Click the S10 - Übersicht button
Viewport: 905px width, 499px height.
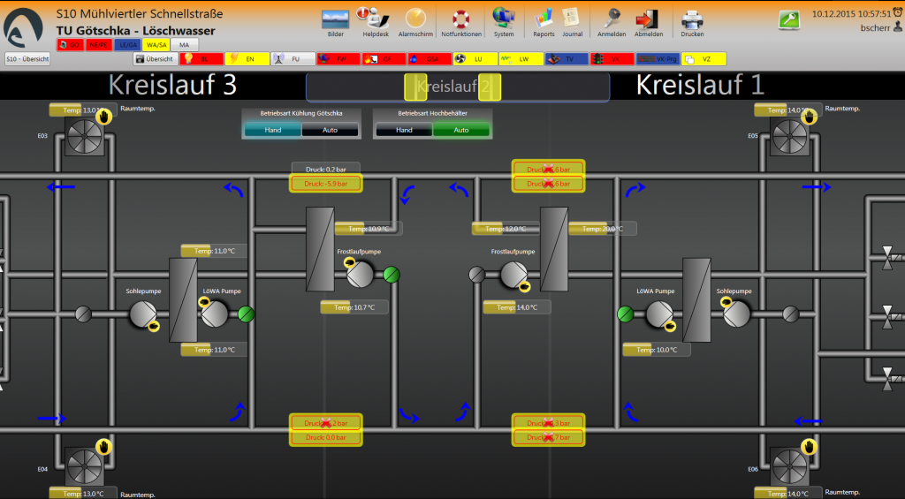click(27, 59)
